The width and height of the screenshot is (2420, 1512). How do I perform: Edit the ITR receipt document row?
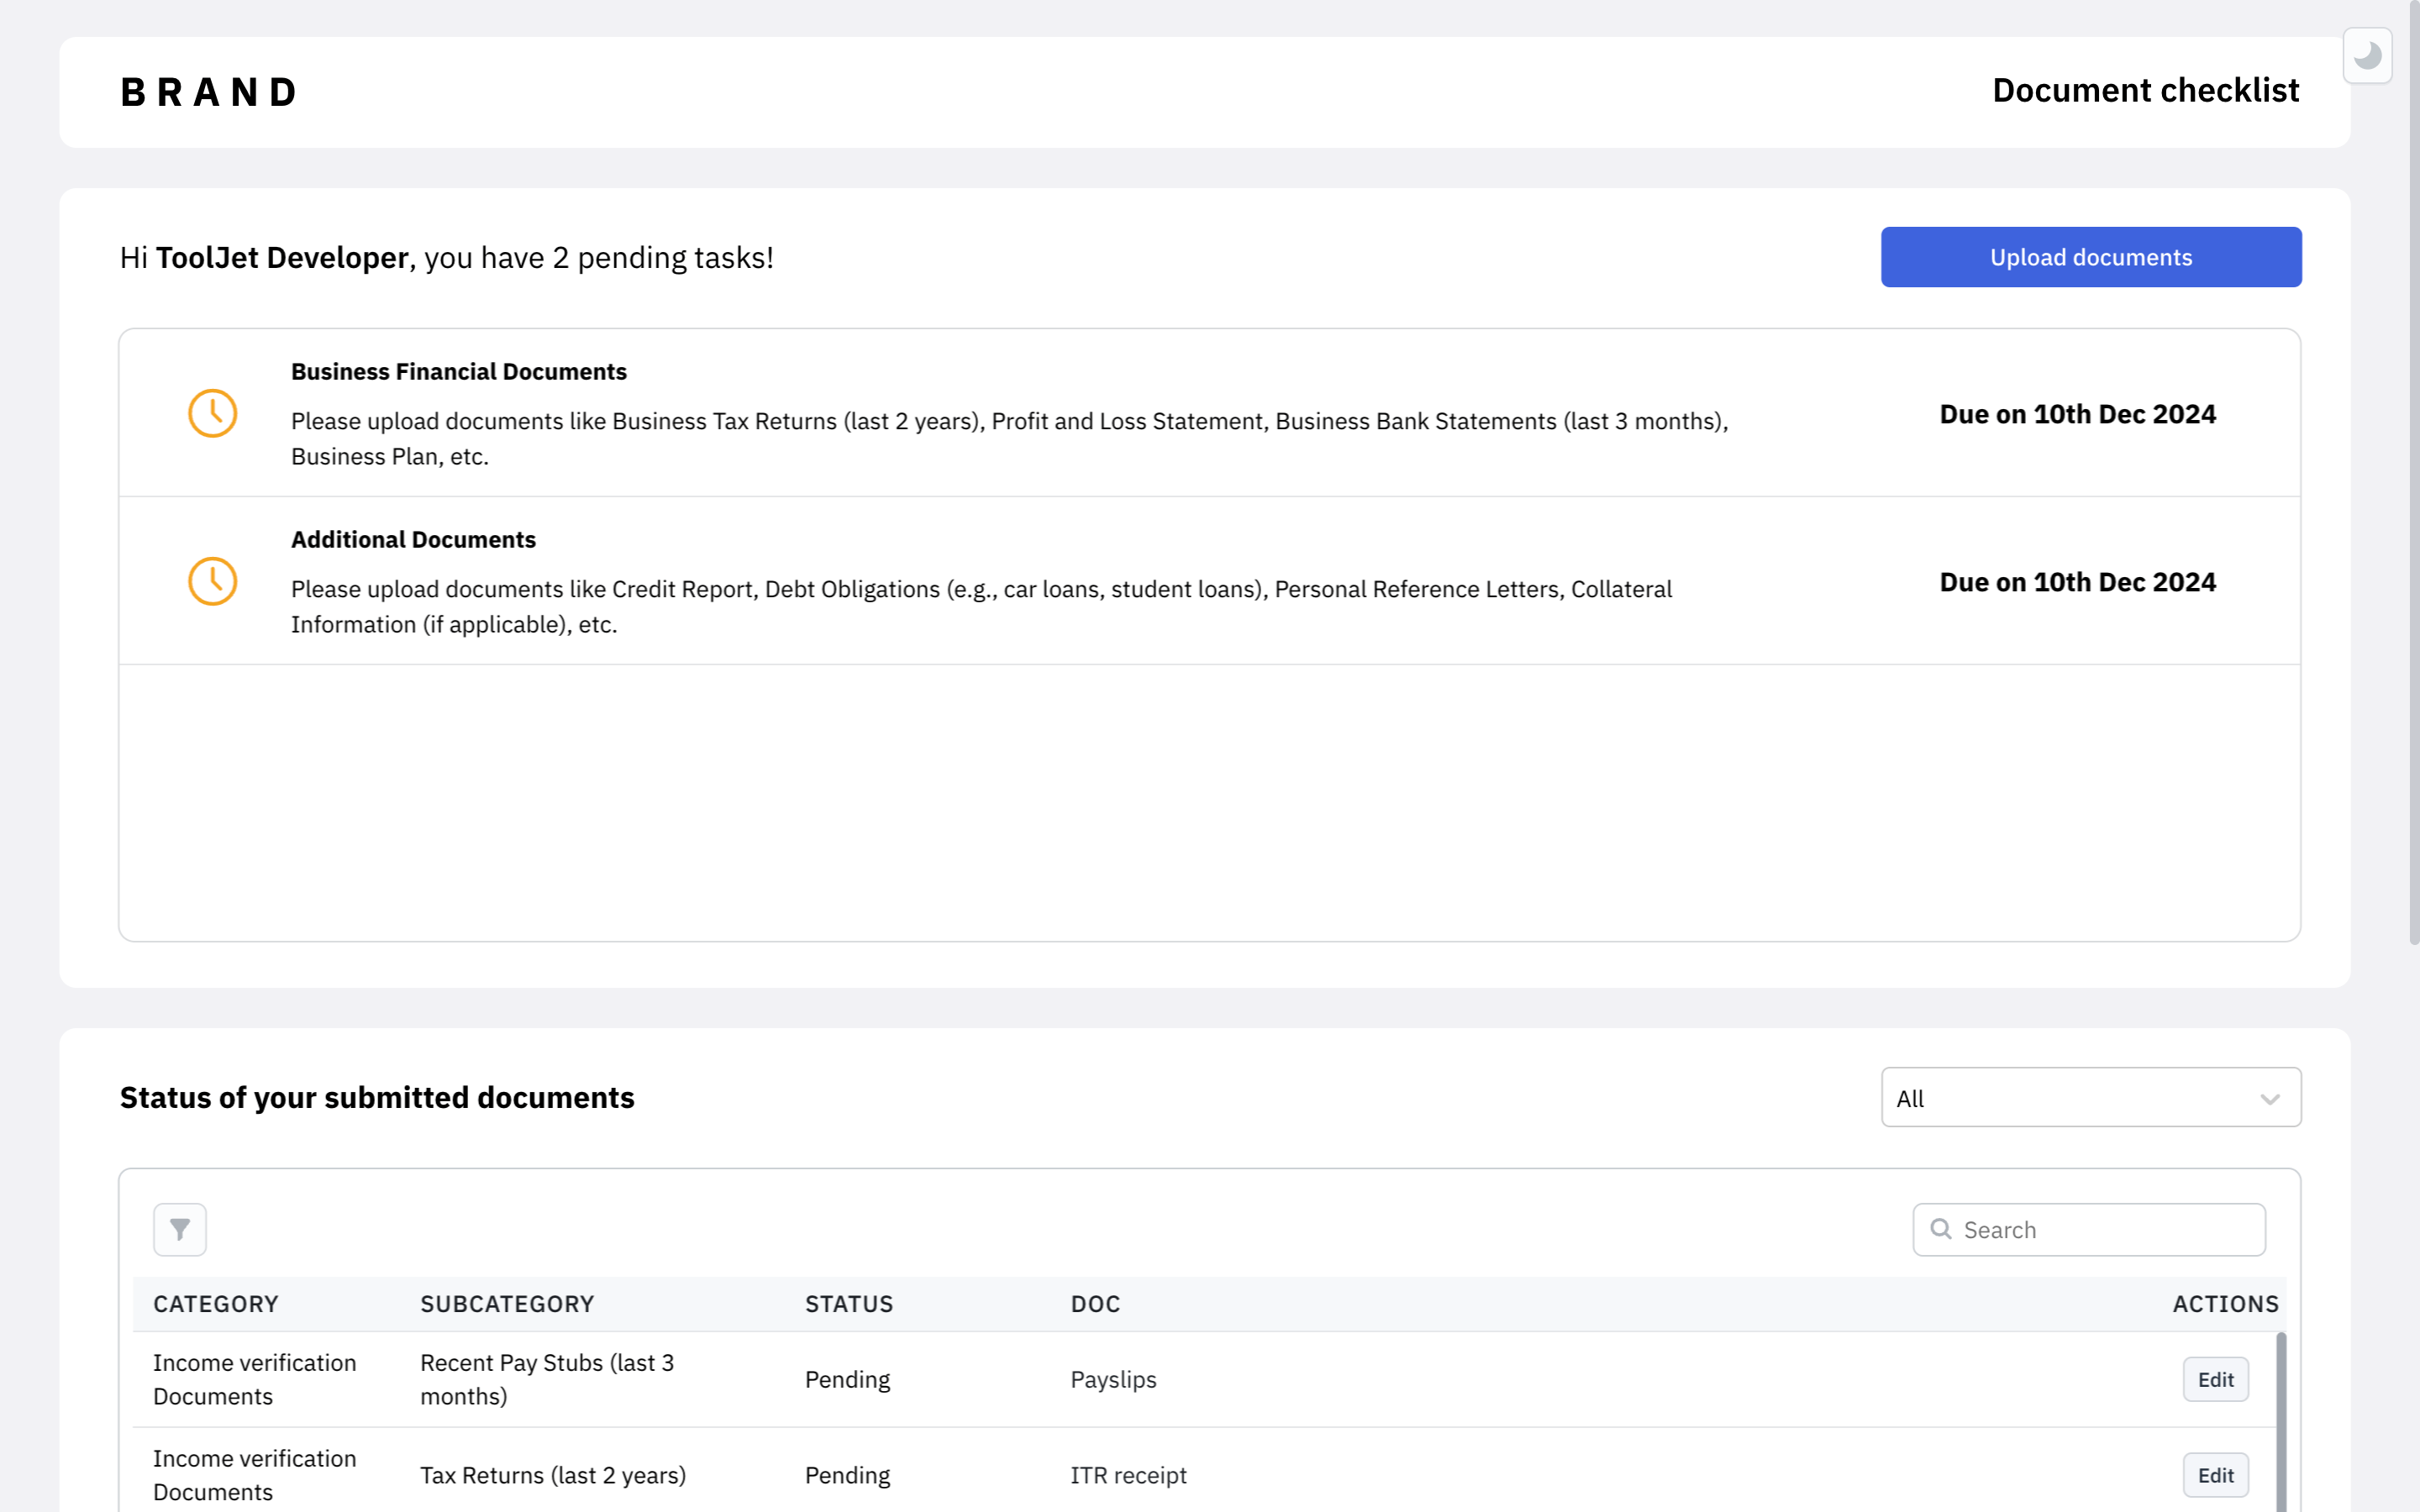[x=2215, y=1475]
